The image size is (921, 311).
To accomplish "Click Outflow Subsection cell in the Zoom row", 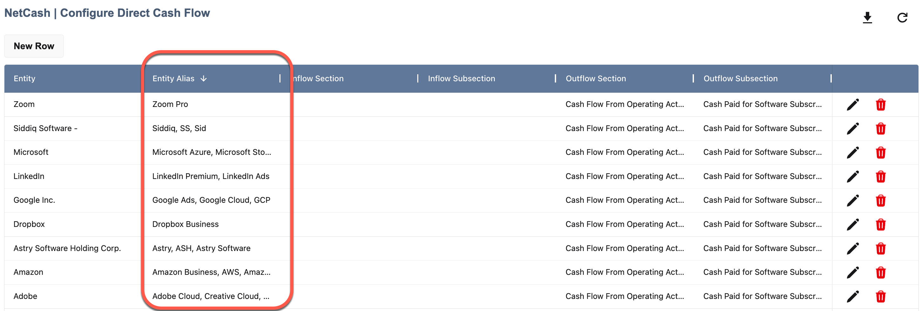I will point(763,104).
